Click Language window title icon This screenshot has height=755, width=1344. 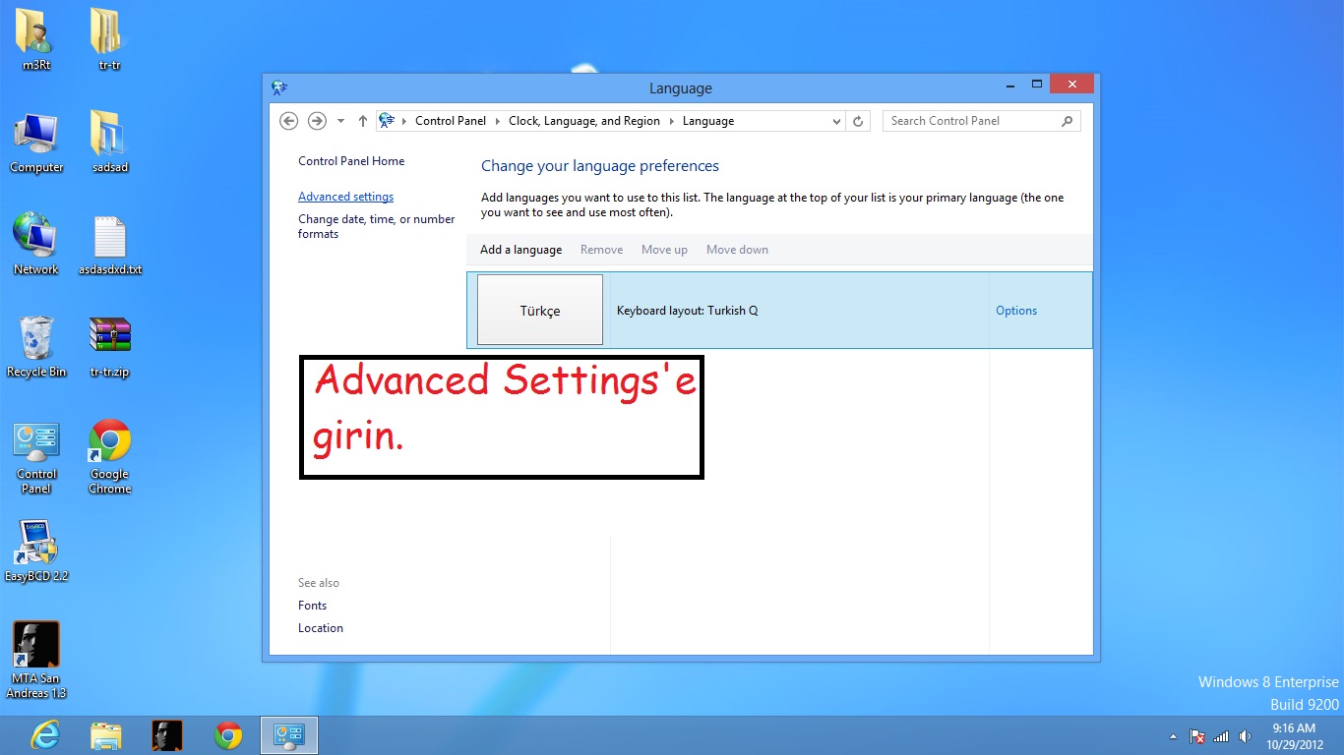[279, 87]
